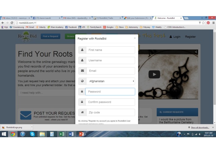The width and height of the screenshot is (216, 153).
Task: Close the downloads bar
Action: point(213,128)
